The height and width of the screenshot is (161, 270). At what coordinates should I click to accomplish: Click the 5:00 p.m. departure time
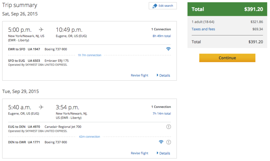click(x=21, y=30)
